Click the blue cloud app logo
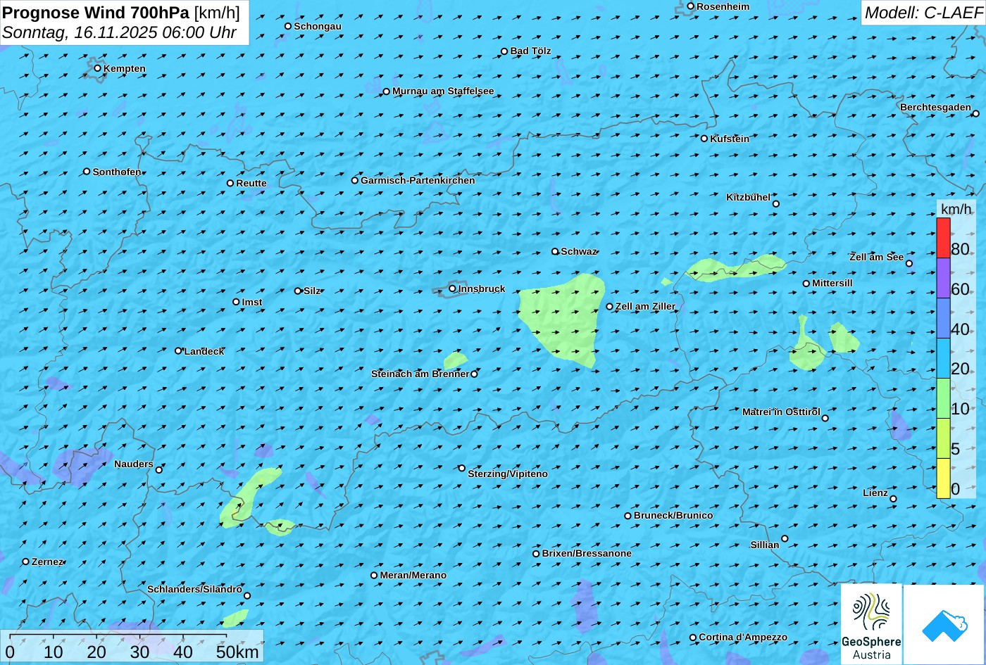Screen dimensions: 986x665 [944, 624]
